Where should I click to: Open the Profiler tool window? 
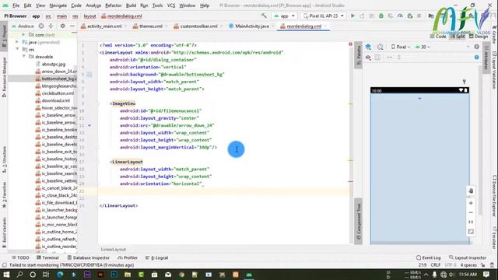coord(128,257)
